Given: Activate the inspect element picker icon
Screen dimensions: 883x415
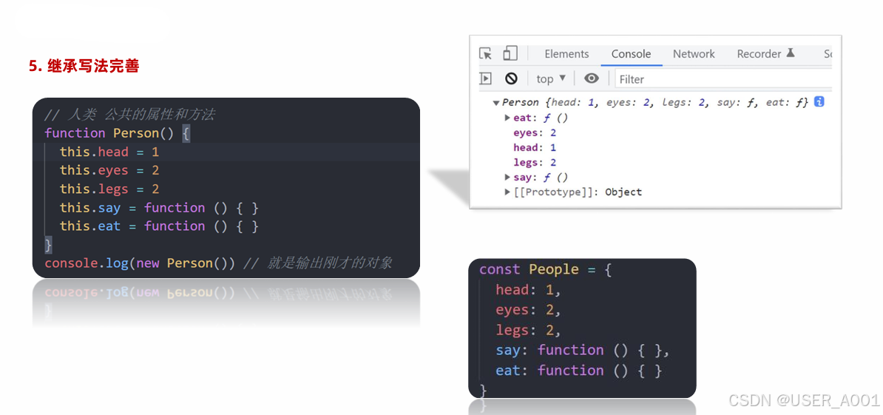Looking at the screenshot, I should pos(485,53).
